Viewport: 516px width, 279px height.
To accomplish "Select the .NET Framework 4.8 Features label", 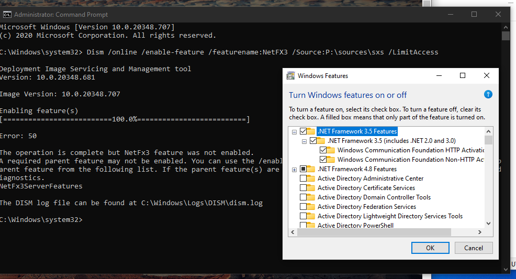I will (357, 169).
